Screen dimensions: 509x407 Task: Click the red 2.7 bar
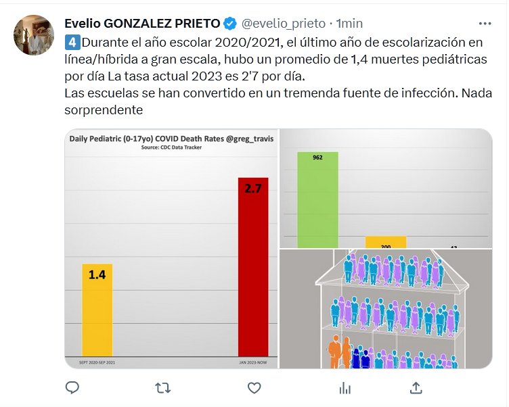(x=253, y=266)
